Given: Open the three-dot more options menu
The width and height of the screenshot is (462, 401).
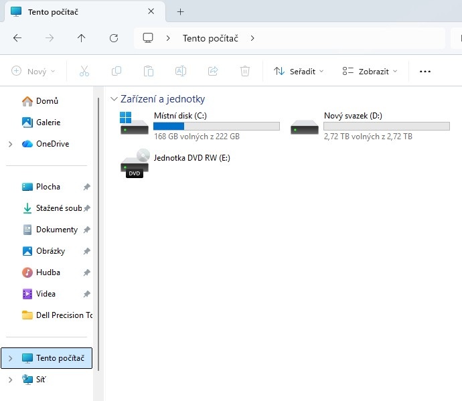Looking at the screenshot, I should coord(425,71).
